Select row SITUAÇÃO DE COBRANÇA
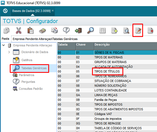The image size is (157, 132). 107,81
